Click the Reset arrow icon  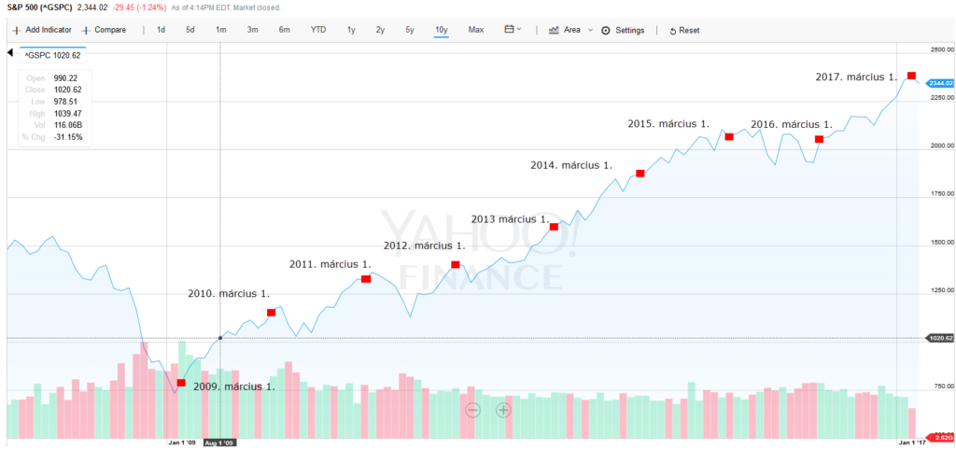point(673,31)
